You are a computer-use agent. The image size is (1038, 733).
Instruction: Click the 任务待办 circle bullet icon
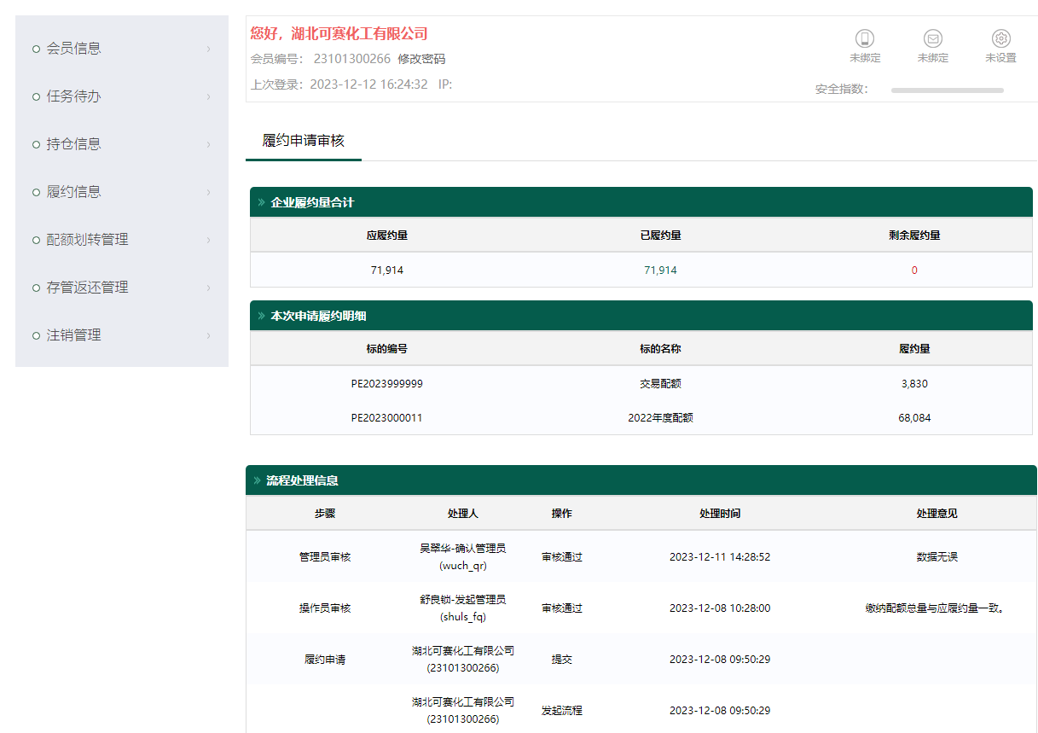[x=36, y=96]
